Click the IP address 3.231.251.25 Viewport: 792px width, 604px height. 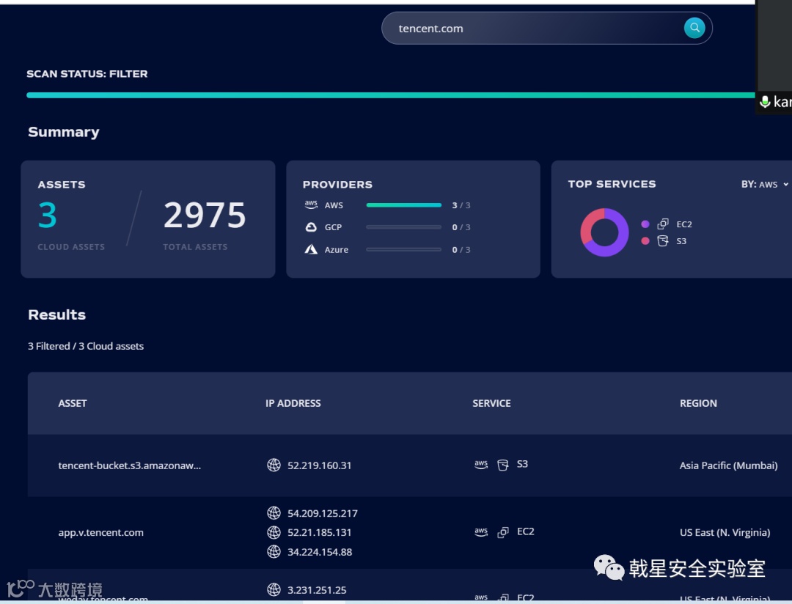click(317, 590)
